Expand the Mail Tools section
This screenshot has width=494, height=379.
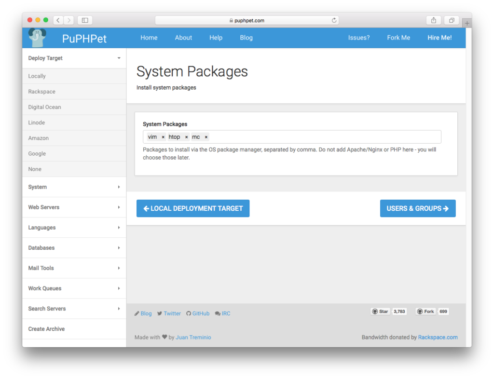click(74, 268)
